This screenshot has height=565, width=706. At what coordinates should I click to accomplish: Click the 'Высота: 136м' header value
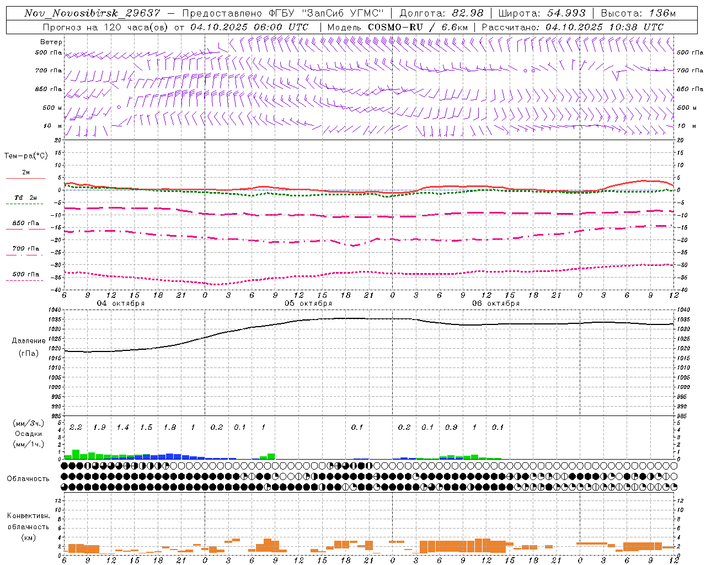tap(638, 13)
